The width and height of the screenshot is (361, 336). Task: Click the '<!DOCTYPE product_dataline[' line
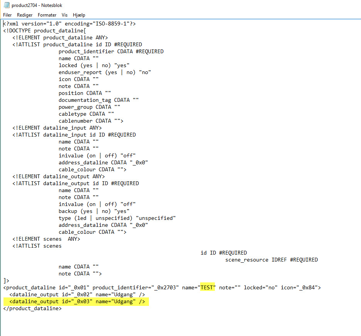(45, 30)
